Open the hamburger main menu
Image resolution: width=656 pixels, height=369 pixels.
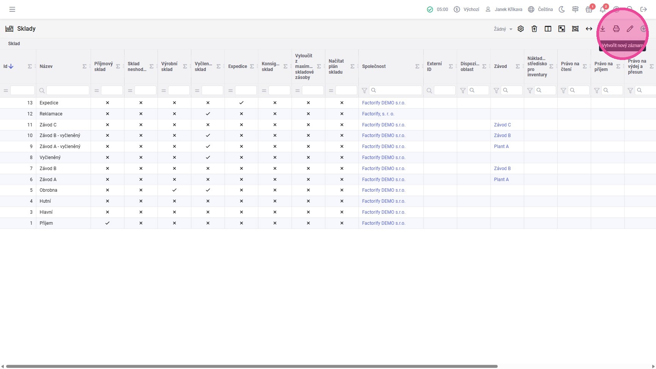(12, 9)
